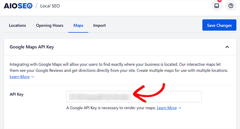Click the API Key field label
Screen dimensions: 240x129
tap(17, 94)
